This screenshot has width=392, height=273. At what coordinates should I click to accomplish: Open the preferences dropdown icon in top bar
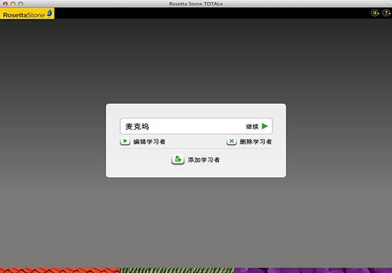click(x=375, y=13)
